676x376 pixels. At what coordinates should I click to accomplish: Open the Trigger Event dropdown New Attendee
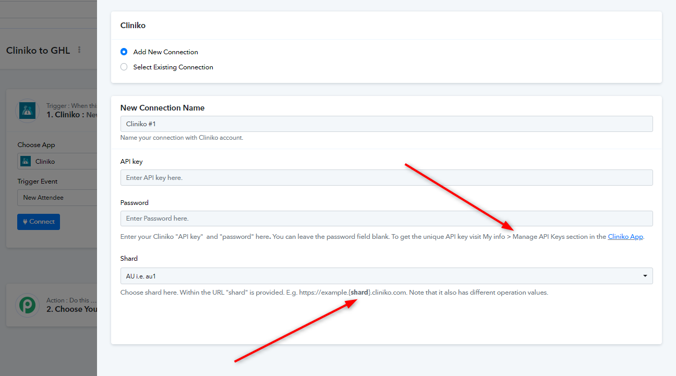point(57,198)
